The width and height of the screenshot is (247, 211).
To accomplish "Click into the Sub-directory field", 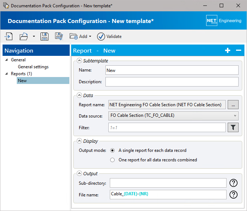I will [168, 183].
